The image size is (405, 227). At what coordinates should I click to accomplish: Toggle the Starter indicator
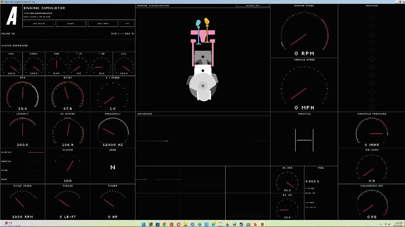tap(36, 161)
